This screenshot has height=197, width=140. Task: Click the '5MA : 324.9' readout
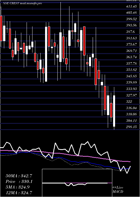(18, 187)
